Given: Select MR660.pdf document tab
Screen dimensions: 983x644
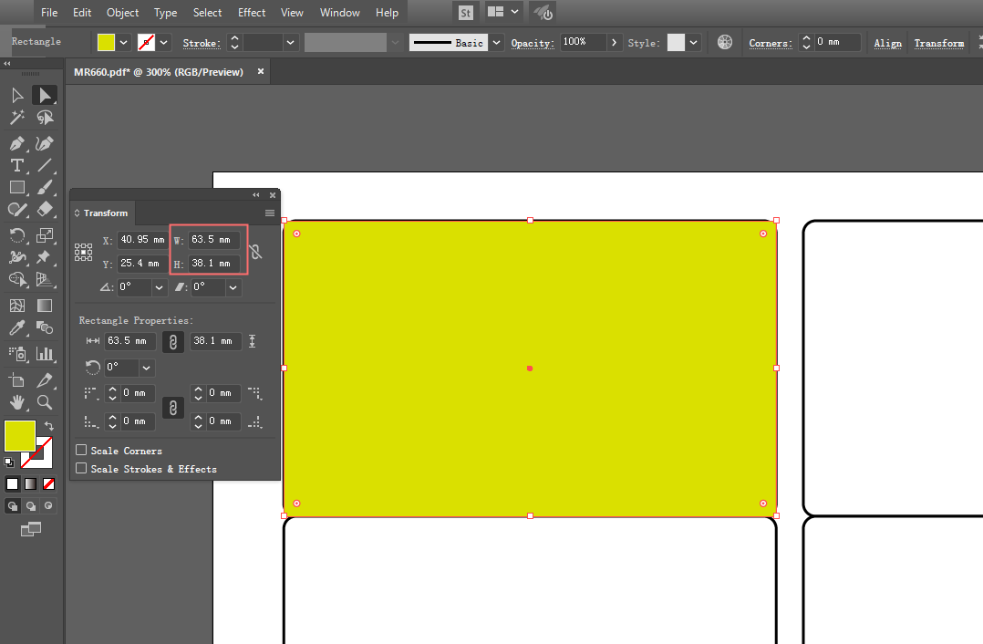Looking at the screenshot, I should click(x=159, y=72).
